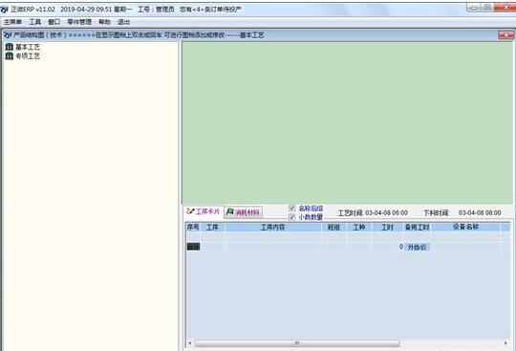Click the green flag icon on the 消耗材料 tab
The image size is (516, 351).
pos(230,212)
